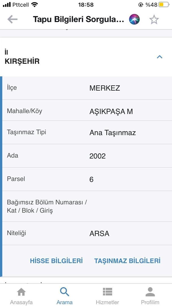The width and height of the screenshot is (172, 306).
Task: Tap the Wi-Fi signal icon
Action: [35, 5]
